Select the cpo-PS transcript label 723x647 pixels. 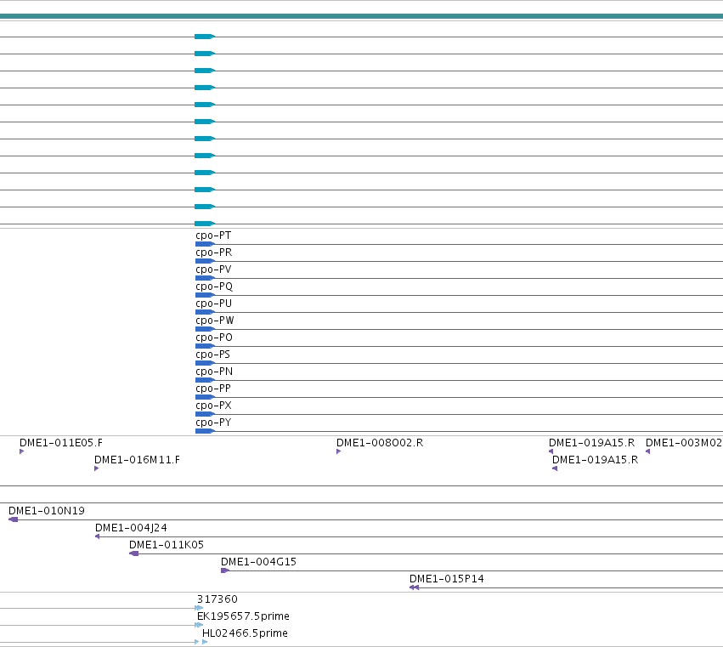point(212,355)
